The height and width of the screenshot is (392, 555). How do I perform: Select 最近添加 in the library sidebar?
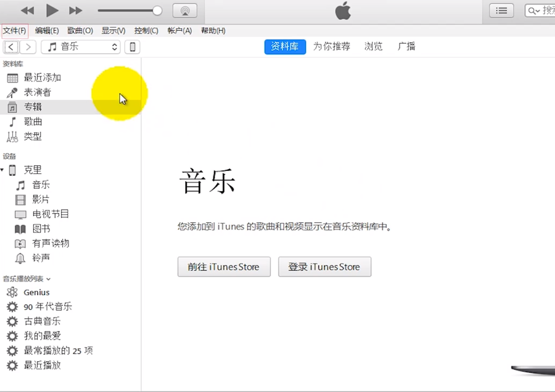point(70,78)
